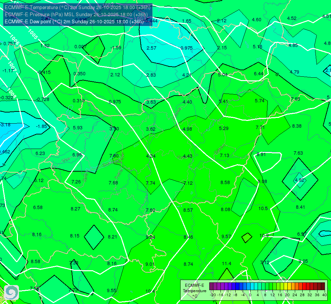Click the map value 8.38
Image resolution: width=331 pixels, height=304 pixels.
coord(297,126)
